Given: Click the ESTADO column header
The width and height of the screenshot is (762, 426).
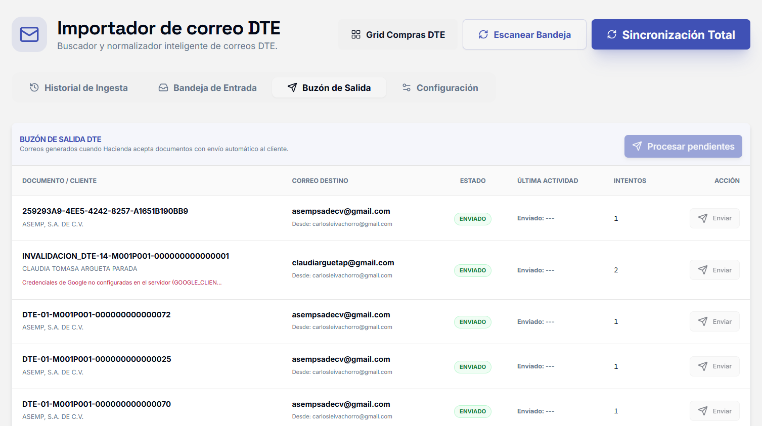Looking at the screenshot, I should tap(473, 180).
